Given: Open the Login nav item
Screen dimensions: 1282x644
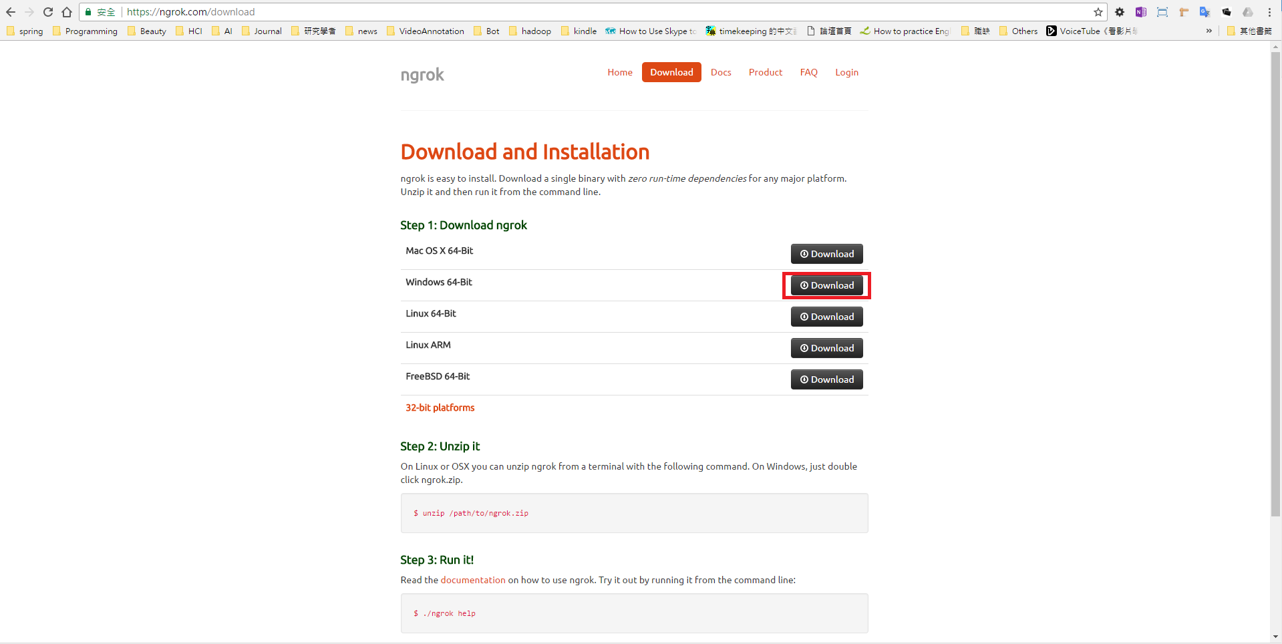Looking at the screenshot, I should (846, 72).
